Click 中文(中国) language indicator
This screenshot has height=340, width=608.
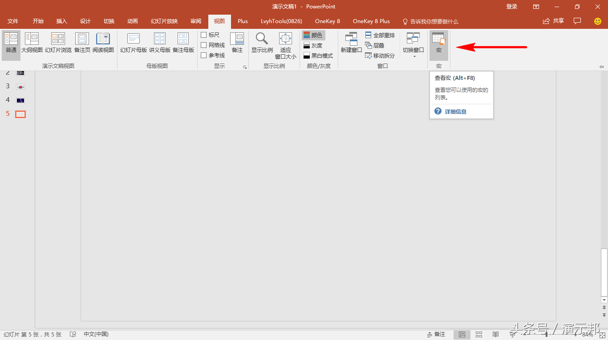click(96, 334)
